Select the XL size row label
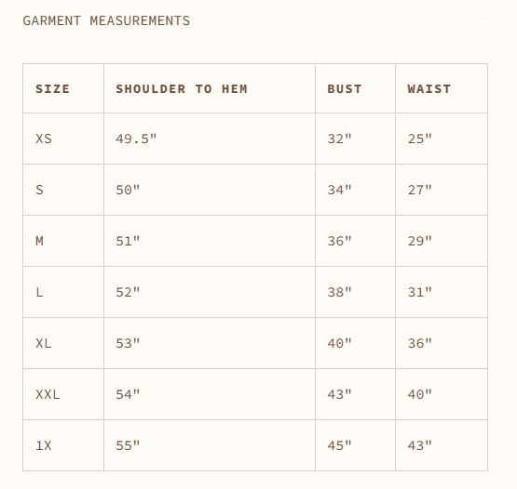This screenshot has height=489, width=517. coord(44,343)
